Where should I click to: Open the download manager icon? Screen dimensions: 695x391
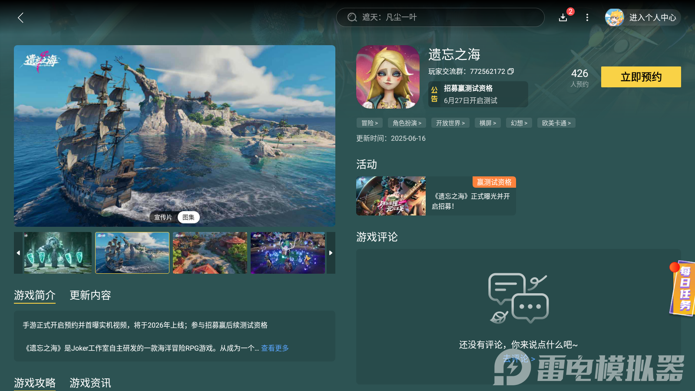(563, 18)
